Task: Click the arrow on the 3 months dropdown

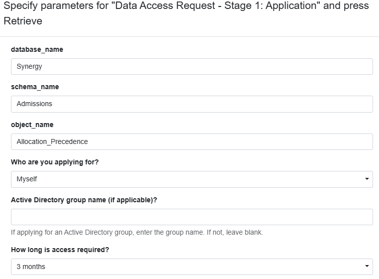Action: 367,266
